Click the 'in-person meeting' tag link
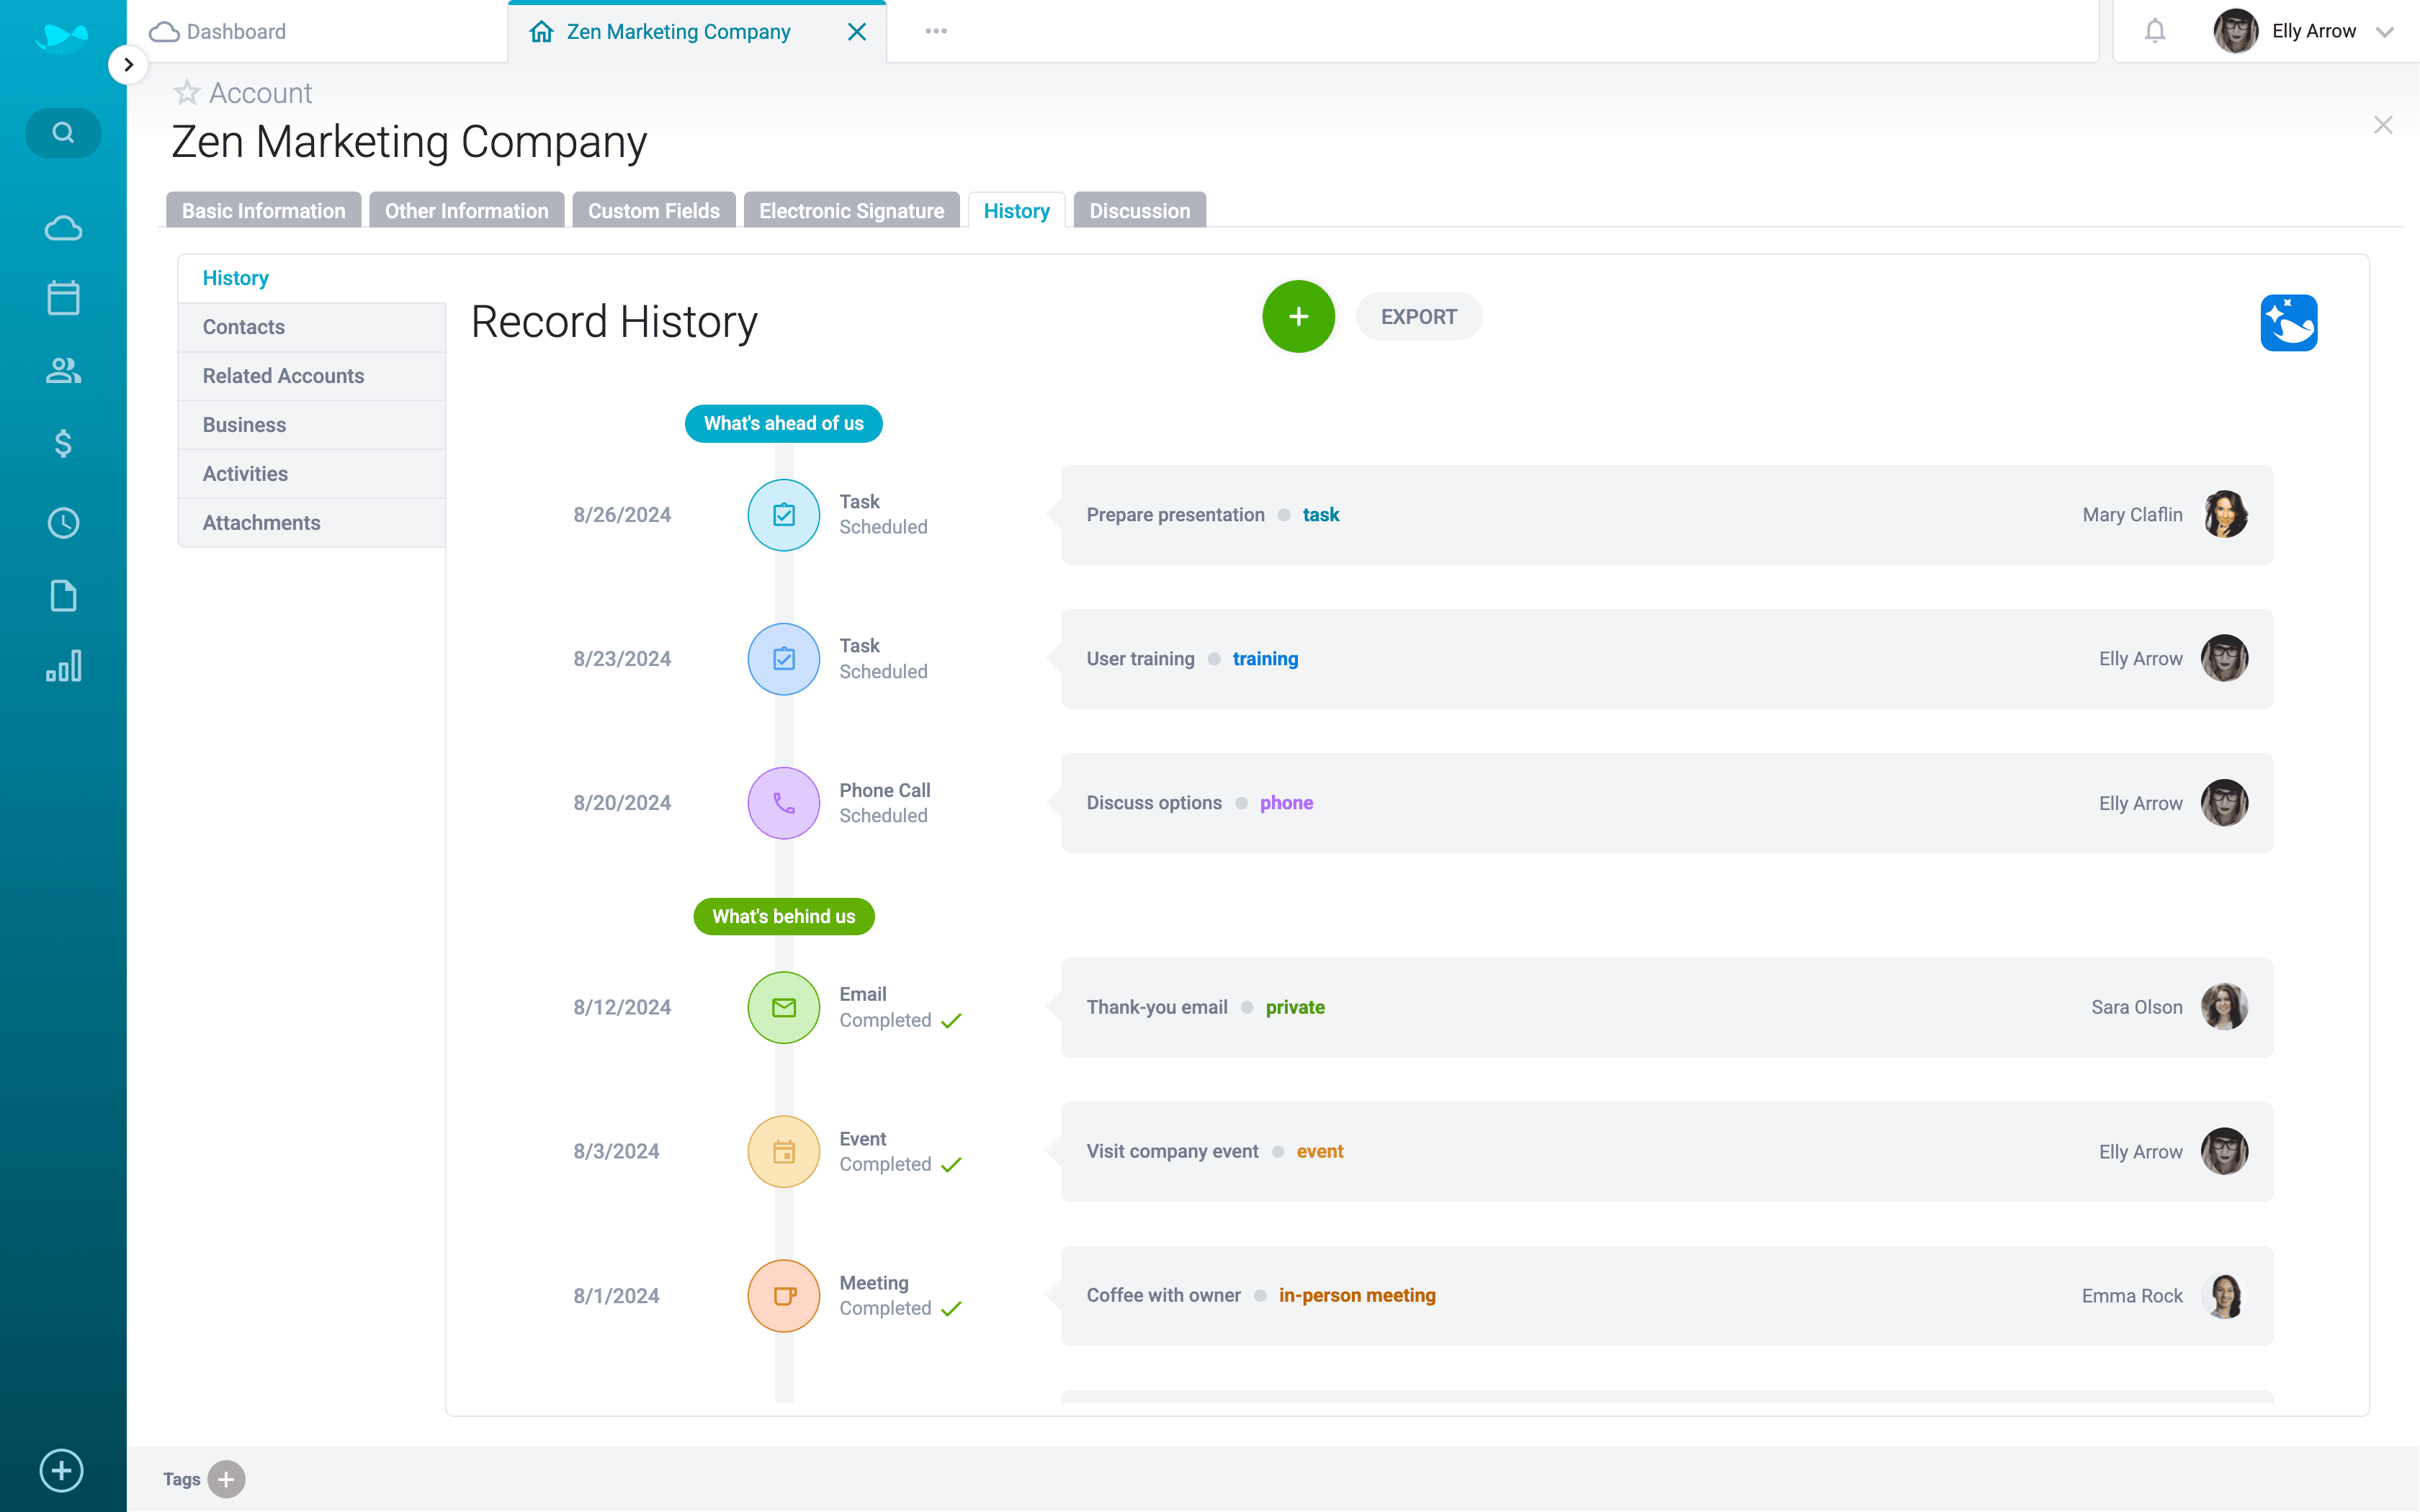2420x1512 pixels. (x=1356, y=1295)
